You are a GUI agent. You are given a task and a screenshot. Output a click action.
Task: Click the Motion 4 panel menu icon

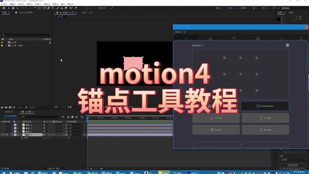point(185,32)
